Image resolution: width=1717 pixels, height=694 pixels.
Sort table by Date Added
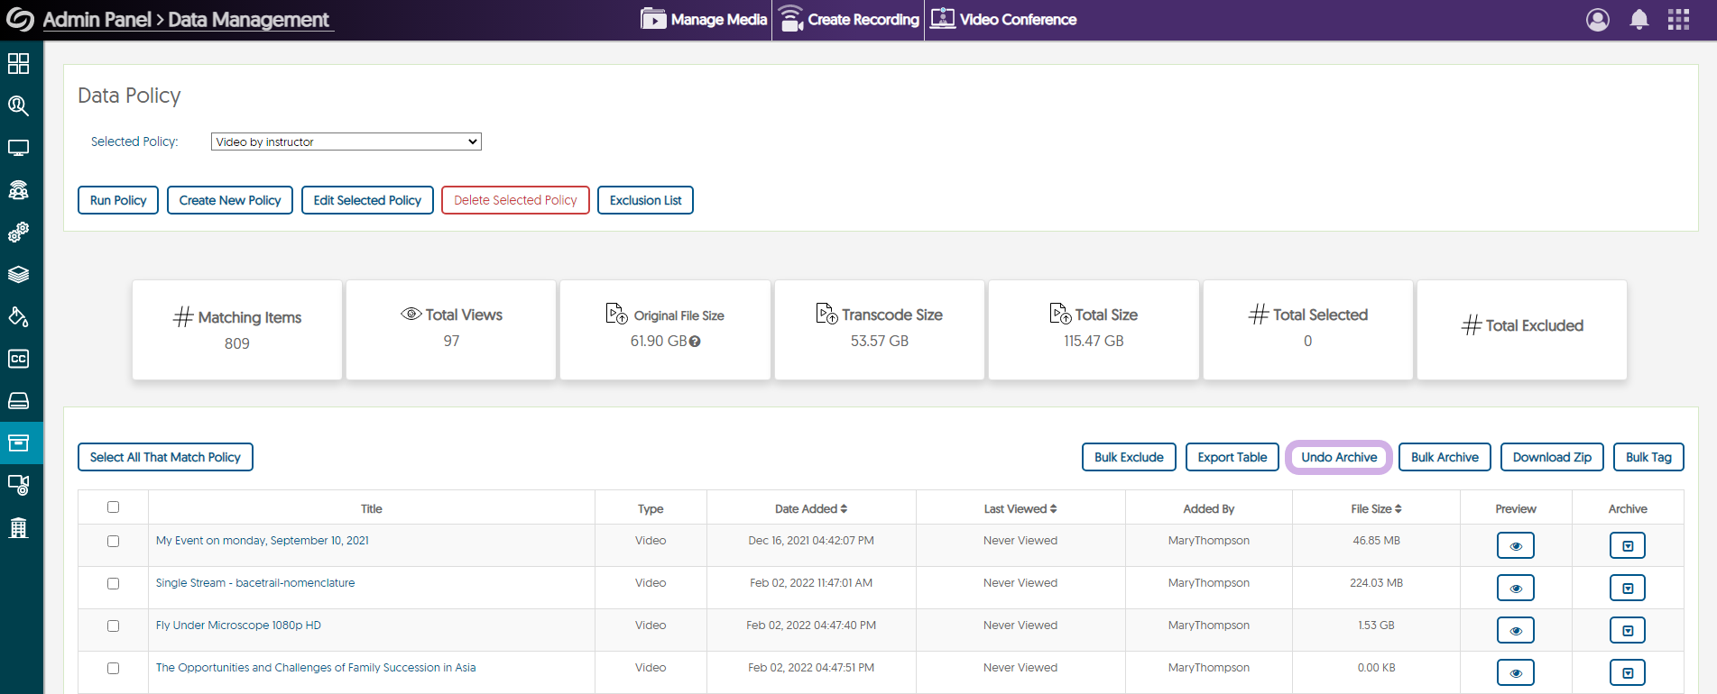click(811, 508)
